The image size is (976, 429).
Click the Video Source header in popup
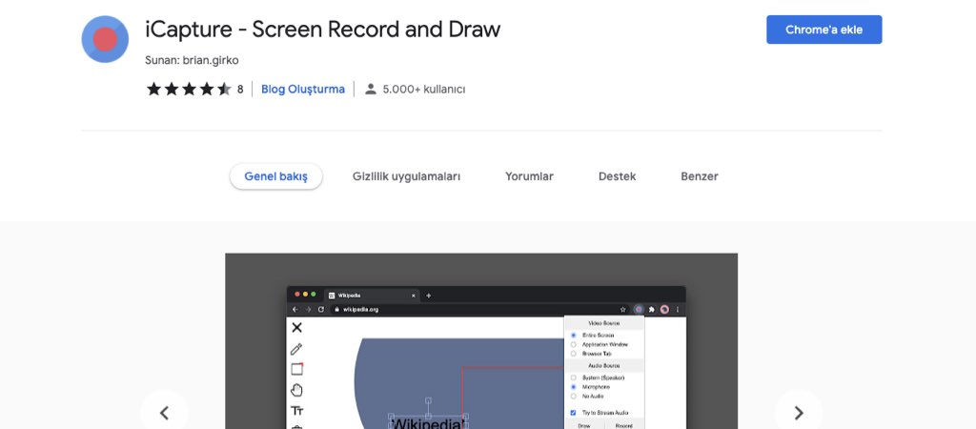pos(603,324)
